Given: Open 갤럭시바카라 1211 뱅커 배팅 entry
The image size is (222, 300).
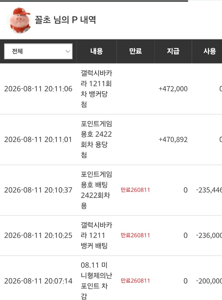Looking at the screenshot, I should pos(96,235).
